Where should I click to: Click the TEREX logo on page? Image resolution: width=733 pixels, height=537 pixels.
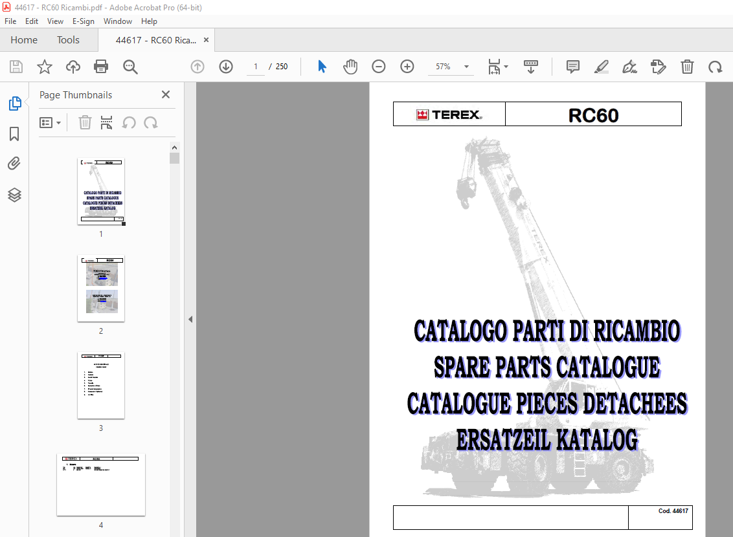coord(449,115)
